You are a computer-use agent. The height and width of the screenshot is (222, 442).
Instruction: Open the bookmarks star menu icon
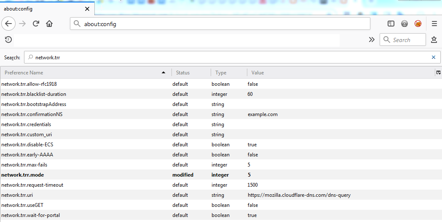pyautogui.click(x=434, y=40)
